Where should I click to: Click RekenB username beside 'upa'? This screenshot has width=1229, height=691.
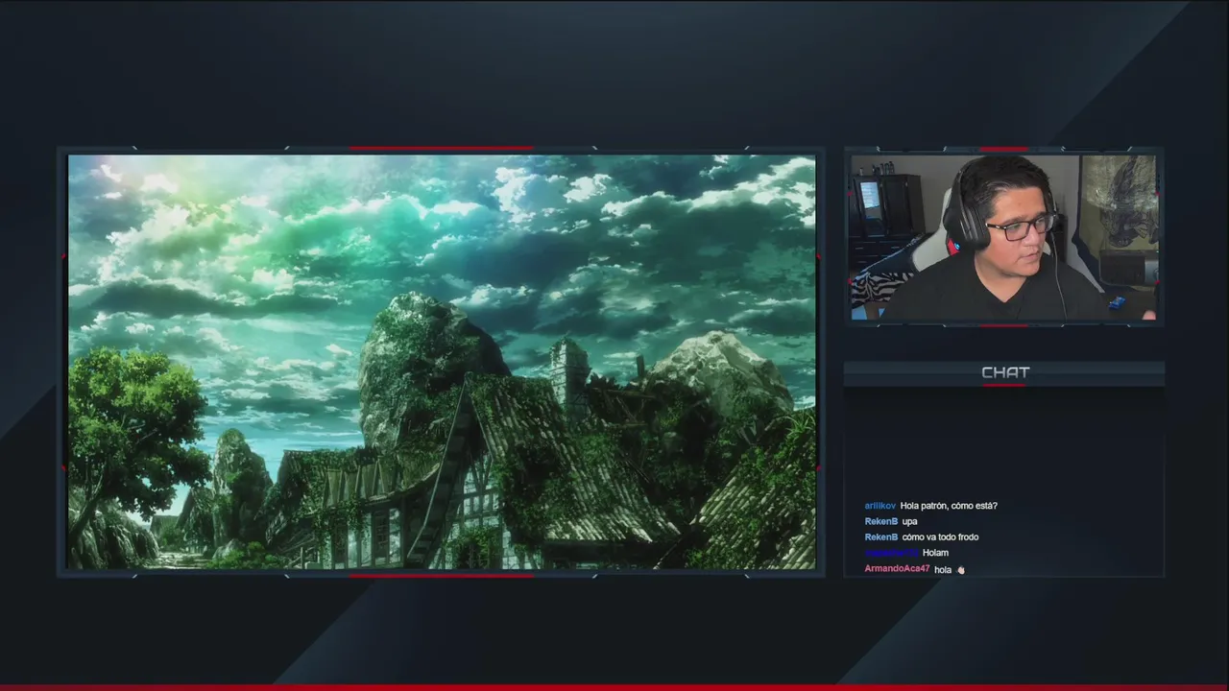tap(881, 521)
